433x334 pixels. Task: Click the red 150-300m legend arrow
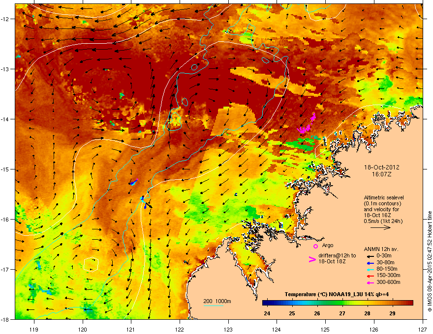pos(370,276)
